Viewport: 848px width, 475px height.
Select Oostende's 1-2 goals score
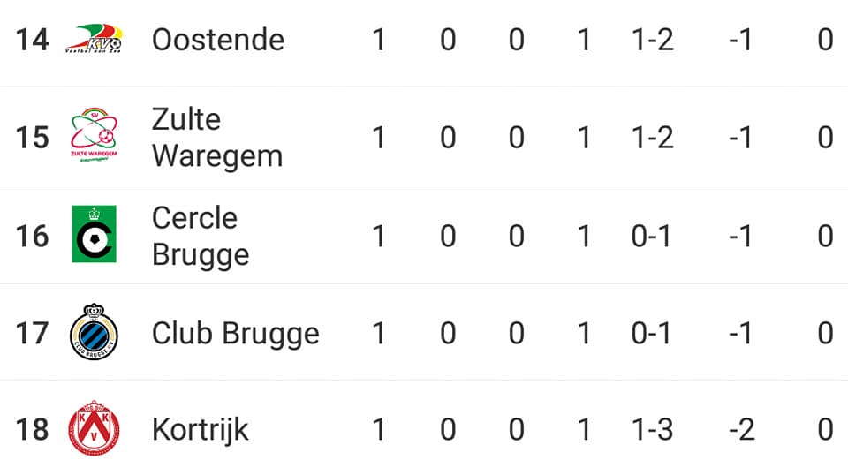pyautogui.click(x=652, y=40)
